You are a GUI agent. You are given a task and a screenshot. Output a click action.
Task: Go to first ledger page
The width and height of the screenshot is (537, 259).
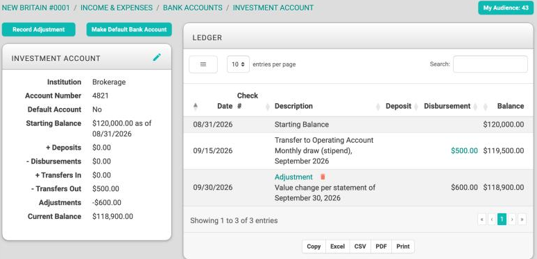(482, 220)
